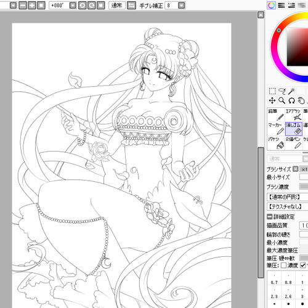
Task: Choose the 消しゴム eraser tool
Action: coord(294,129)
